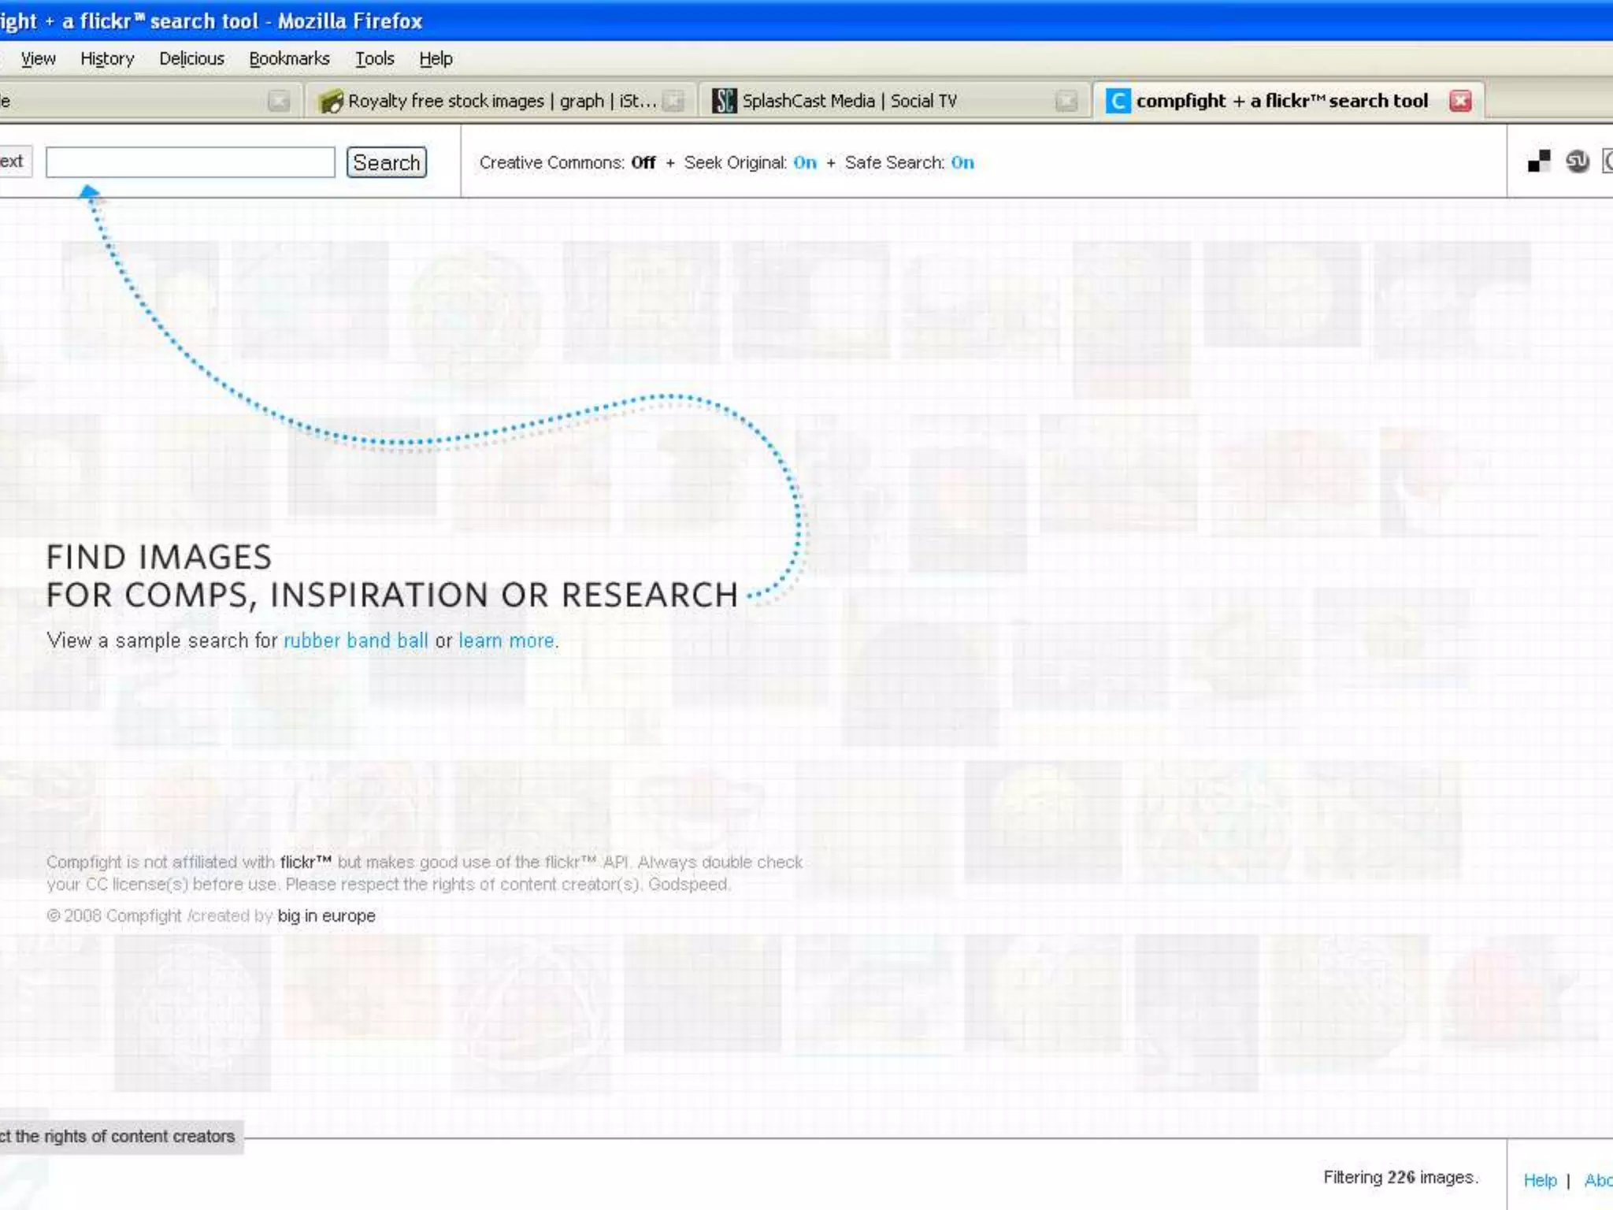Open the Help link in footer
This screenshot has width=1613, height=1210.
click(1540, 1180)
